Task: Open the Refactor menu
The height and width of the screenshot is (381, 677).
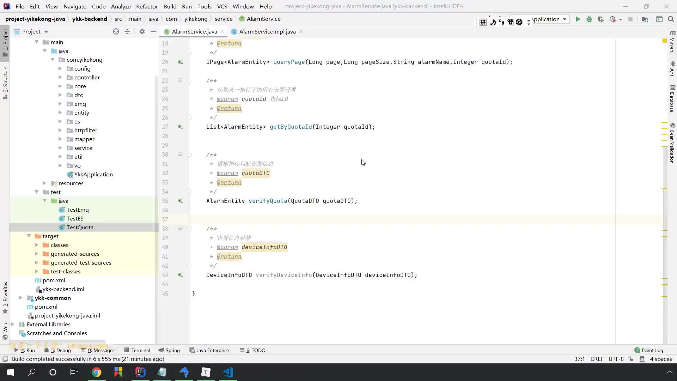Action: coord(147,6)
